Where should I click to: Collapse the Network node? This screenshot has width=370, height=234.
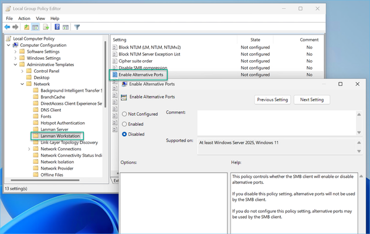(x=22, y=84)
